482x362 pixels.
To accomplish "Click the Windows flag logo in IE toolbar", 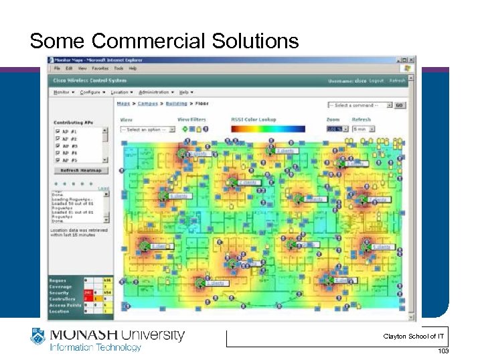I will point(407,68).
